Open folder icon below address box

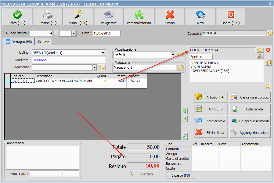(x=268, y=86)
